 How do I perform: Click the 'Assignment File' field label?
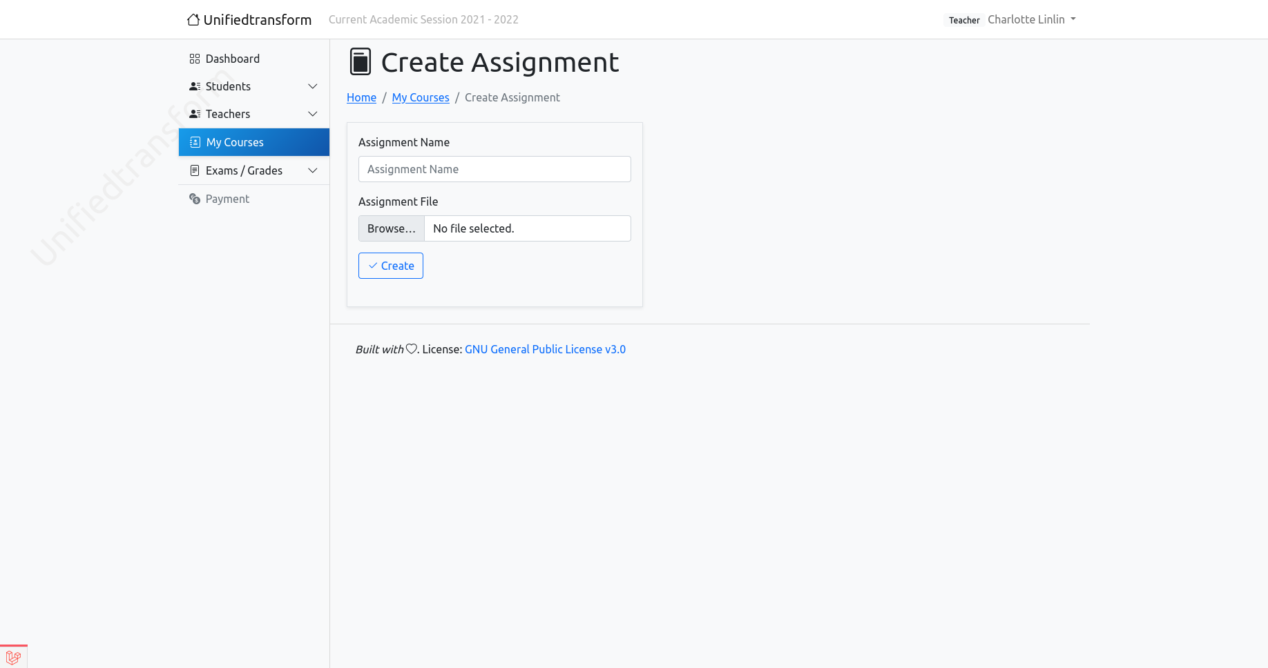click(398, 202)
